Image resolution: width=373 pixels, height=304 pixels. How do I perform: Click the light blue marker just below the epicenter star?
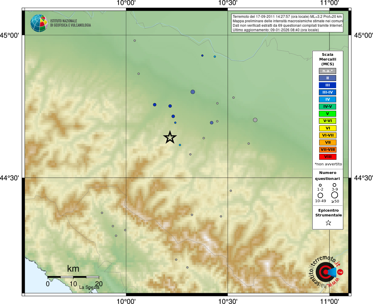tap(180, 145)
